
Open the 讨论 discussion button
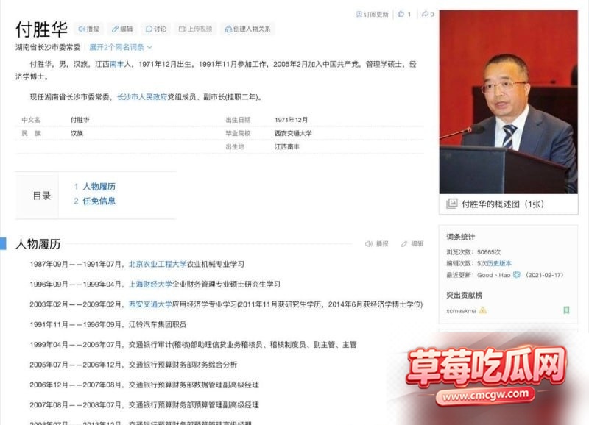156,29
